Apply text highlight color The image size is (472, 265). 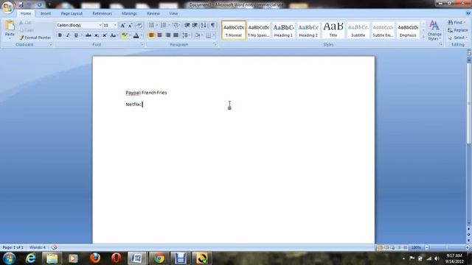tap(125, 35)
